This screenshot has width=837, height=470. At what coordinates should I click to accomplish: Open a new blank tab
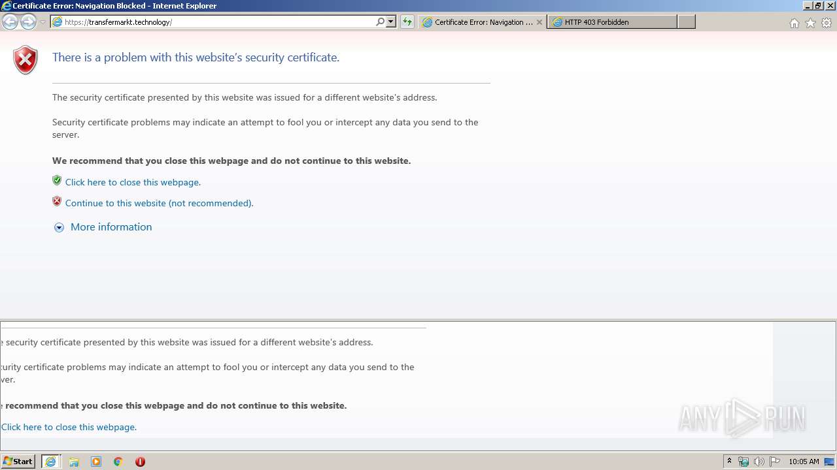pyautogui.click(x=686, y=22)
